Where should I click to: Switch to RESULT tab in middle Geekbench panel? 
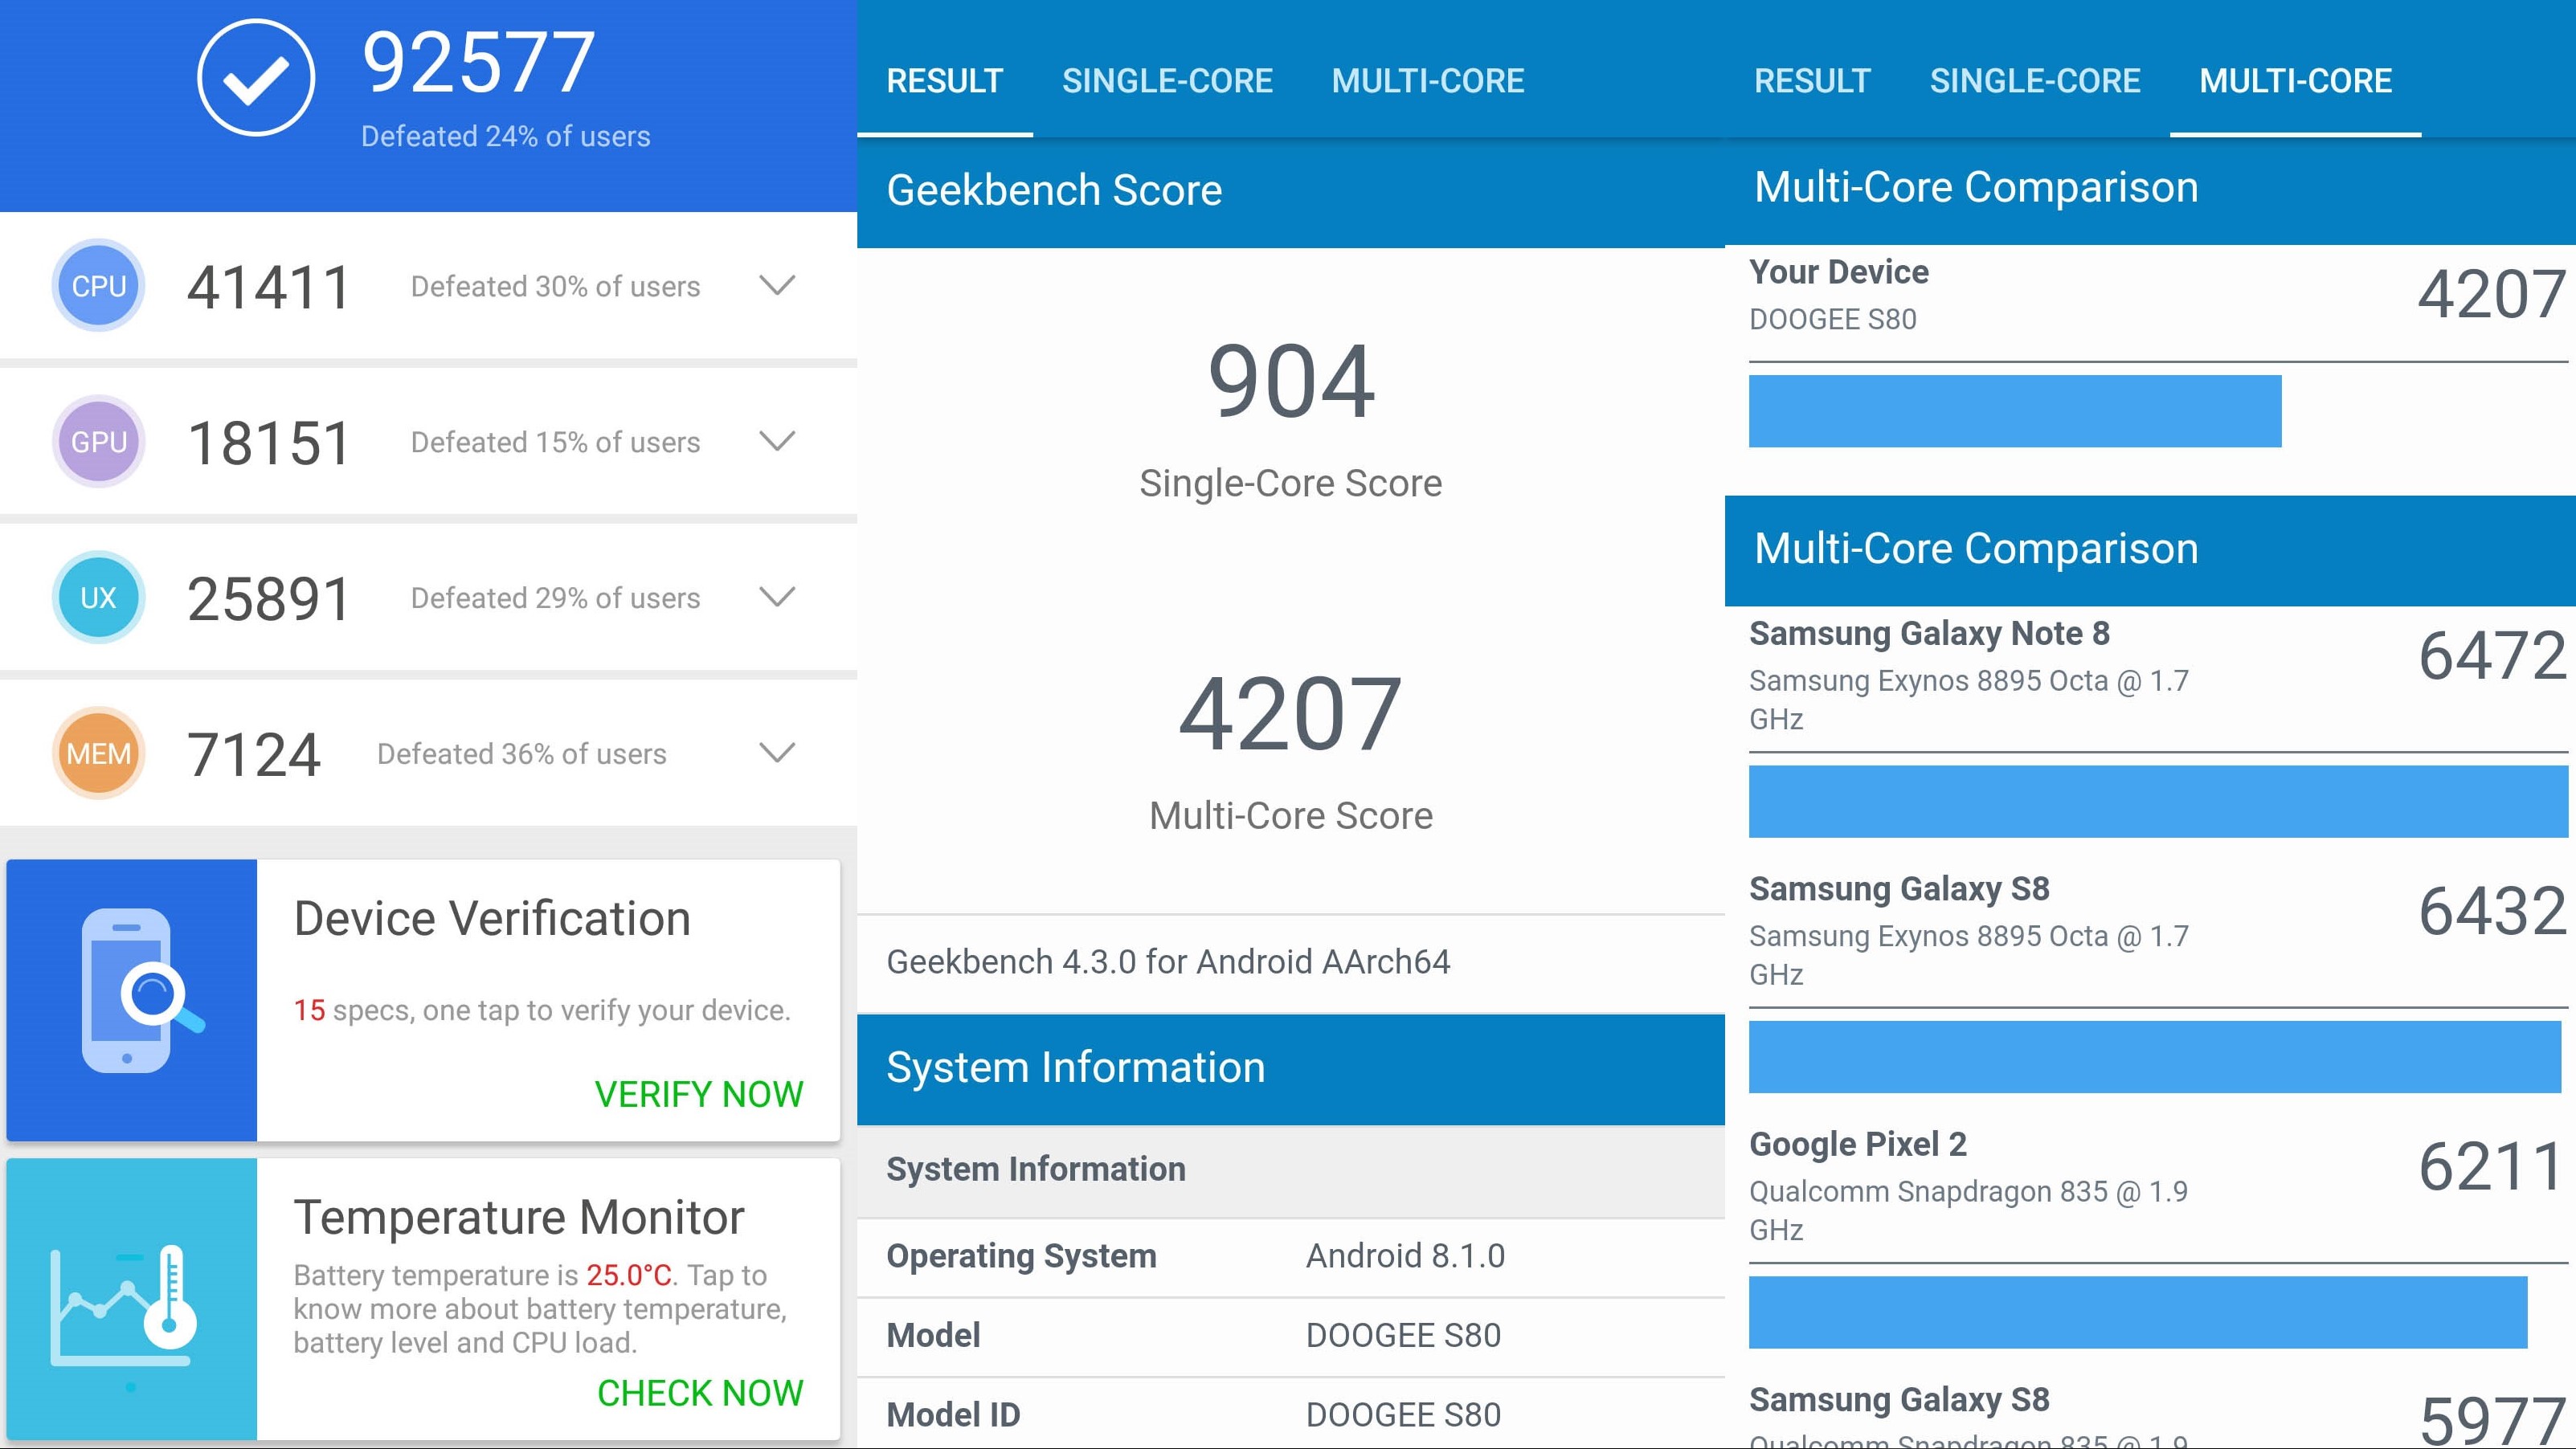point(945,81)
